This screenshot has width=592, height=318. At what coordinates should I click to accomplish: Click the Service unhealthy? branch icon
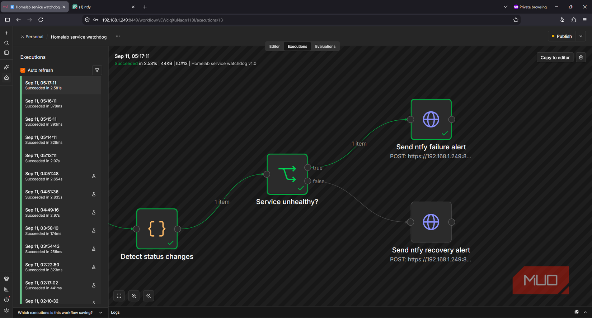click(287, 174)
